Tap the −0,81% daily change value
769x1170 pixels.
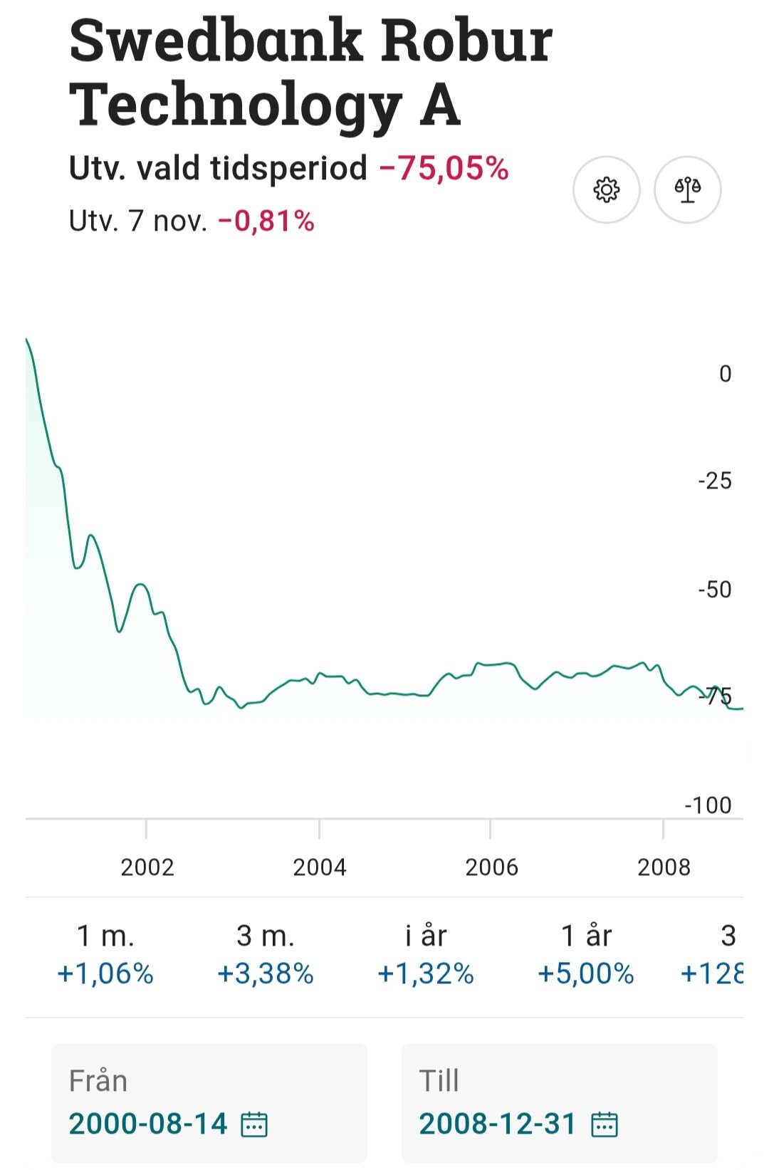coord(266,221)
